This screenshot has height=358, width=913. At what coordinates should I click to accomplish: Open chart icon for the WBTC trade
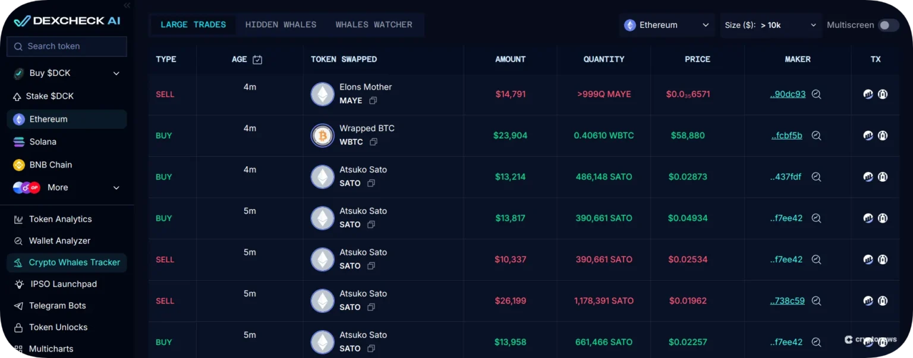(868, 135)
